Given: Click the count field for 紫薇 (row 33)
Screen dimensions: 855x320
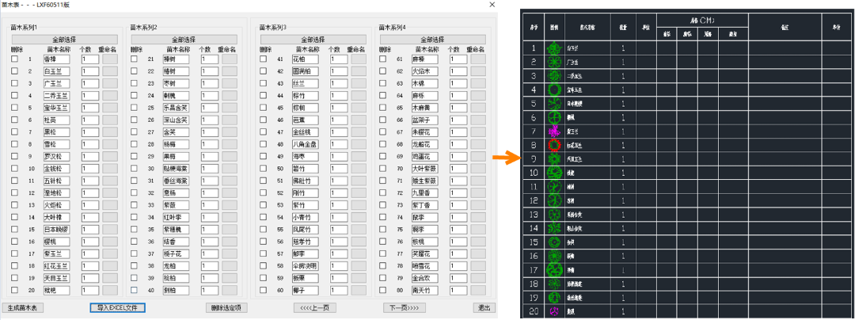Looking at the screenshot, I should [x=210, y=205].
